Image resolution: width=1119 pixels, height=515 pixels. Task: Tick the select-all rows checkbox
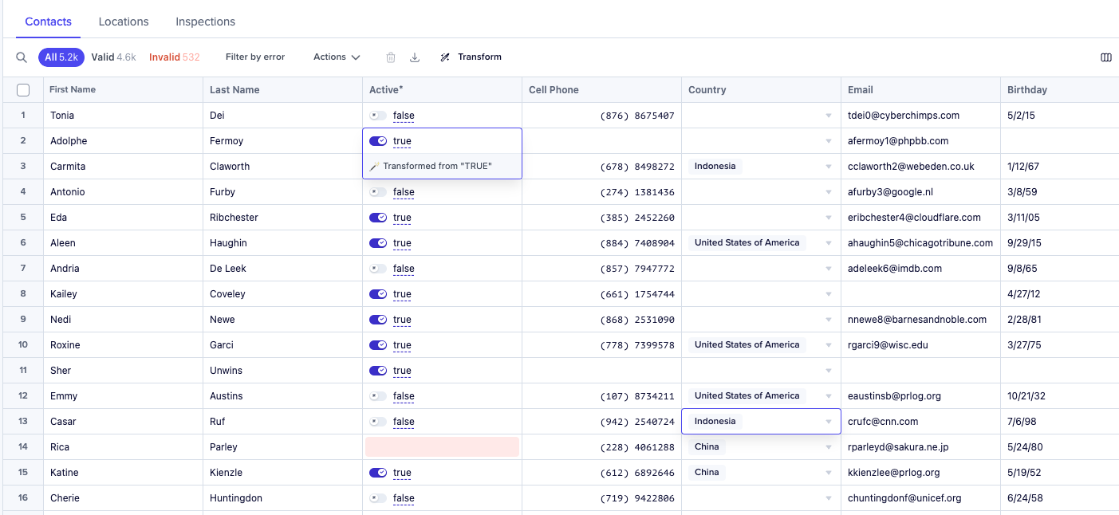(23, 90)
